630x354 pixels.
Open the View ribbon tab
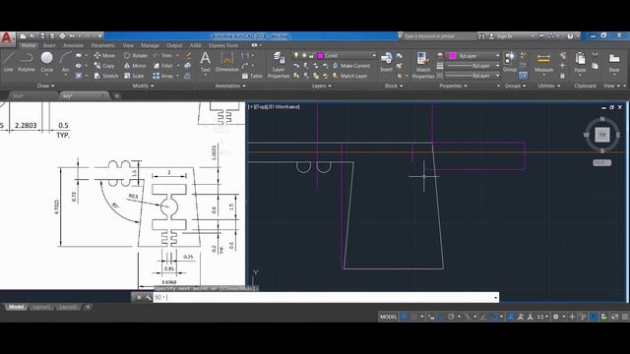pos(128,45)
